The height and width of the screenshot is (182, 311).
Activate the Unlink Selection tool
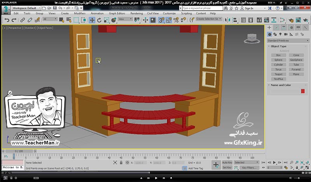[30, 20]
